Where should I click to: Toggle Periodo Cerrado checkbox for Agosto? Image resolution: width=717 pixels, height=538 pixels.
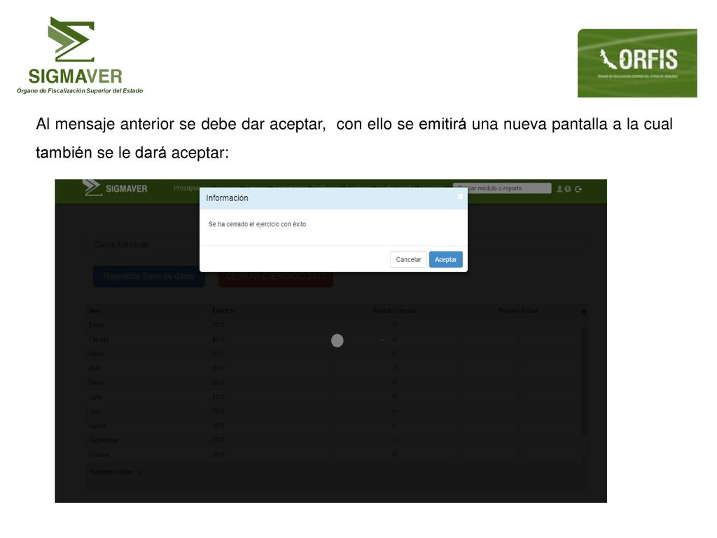[395, 425]
